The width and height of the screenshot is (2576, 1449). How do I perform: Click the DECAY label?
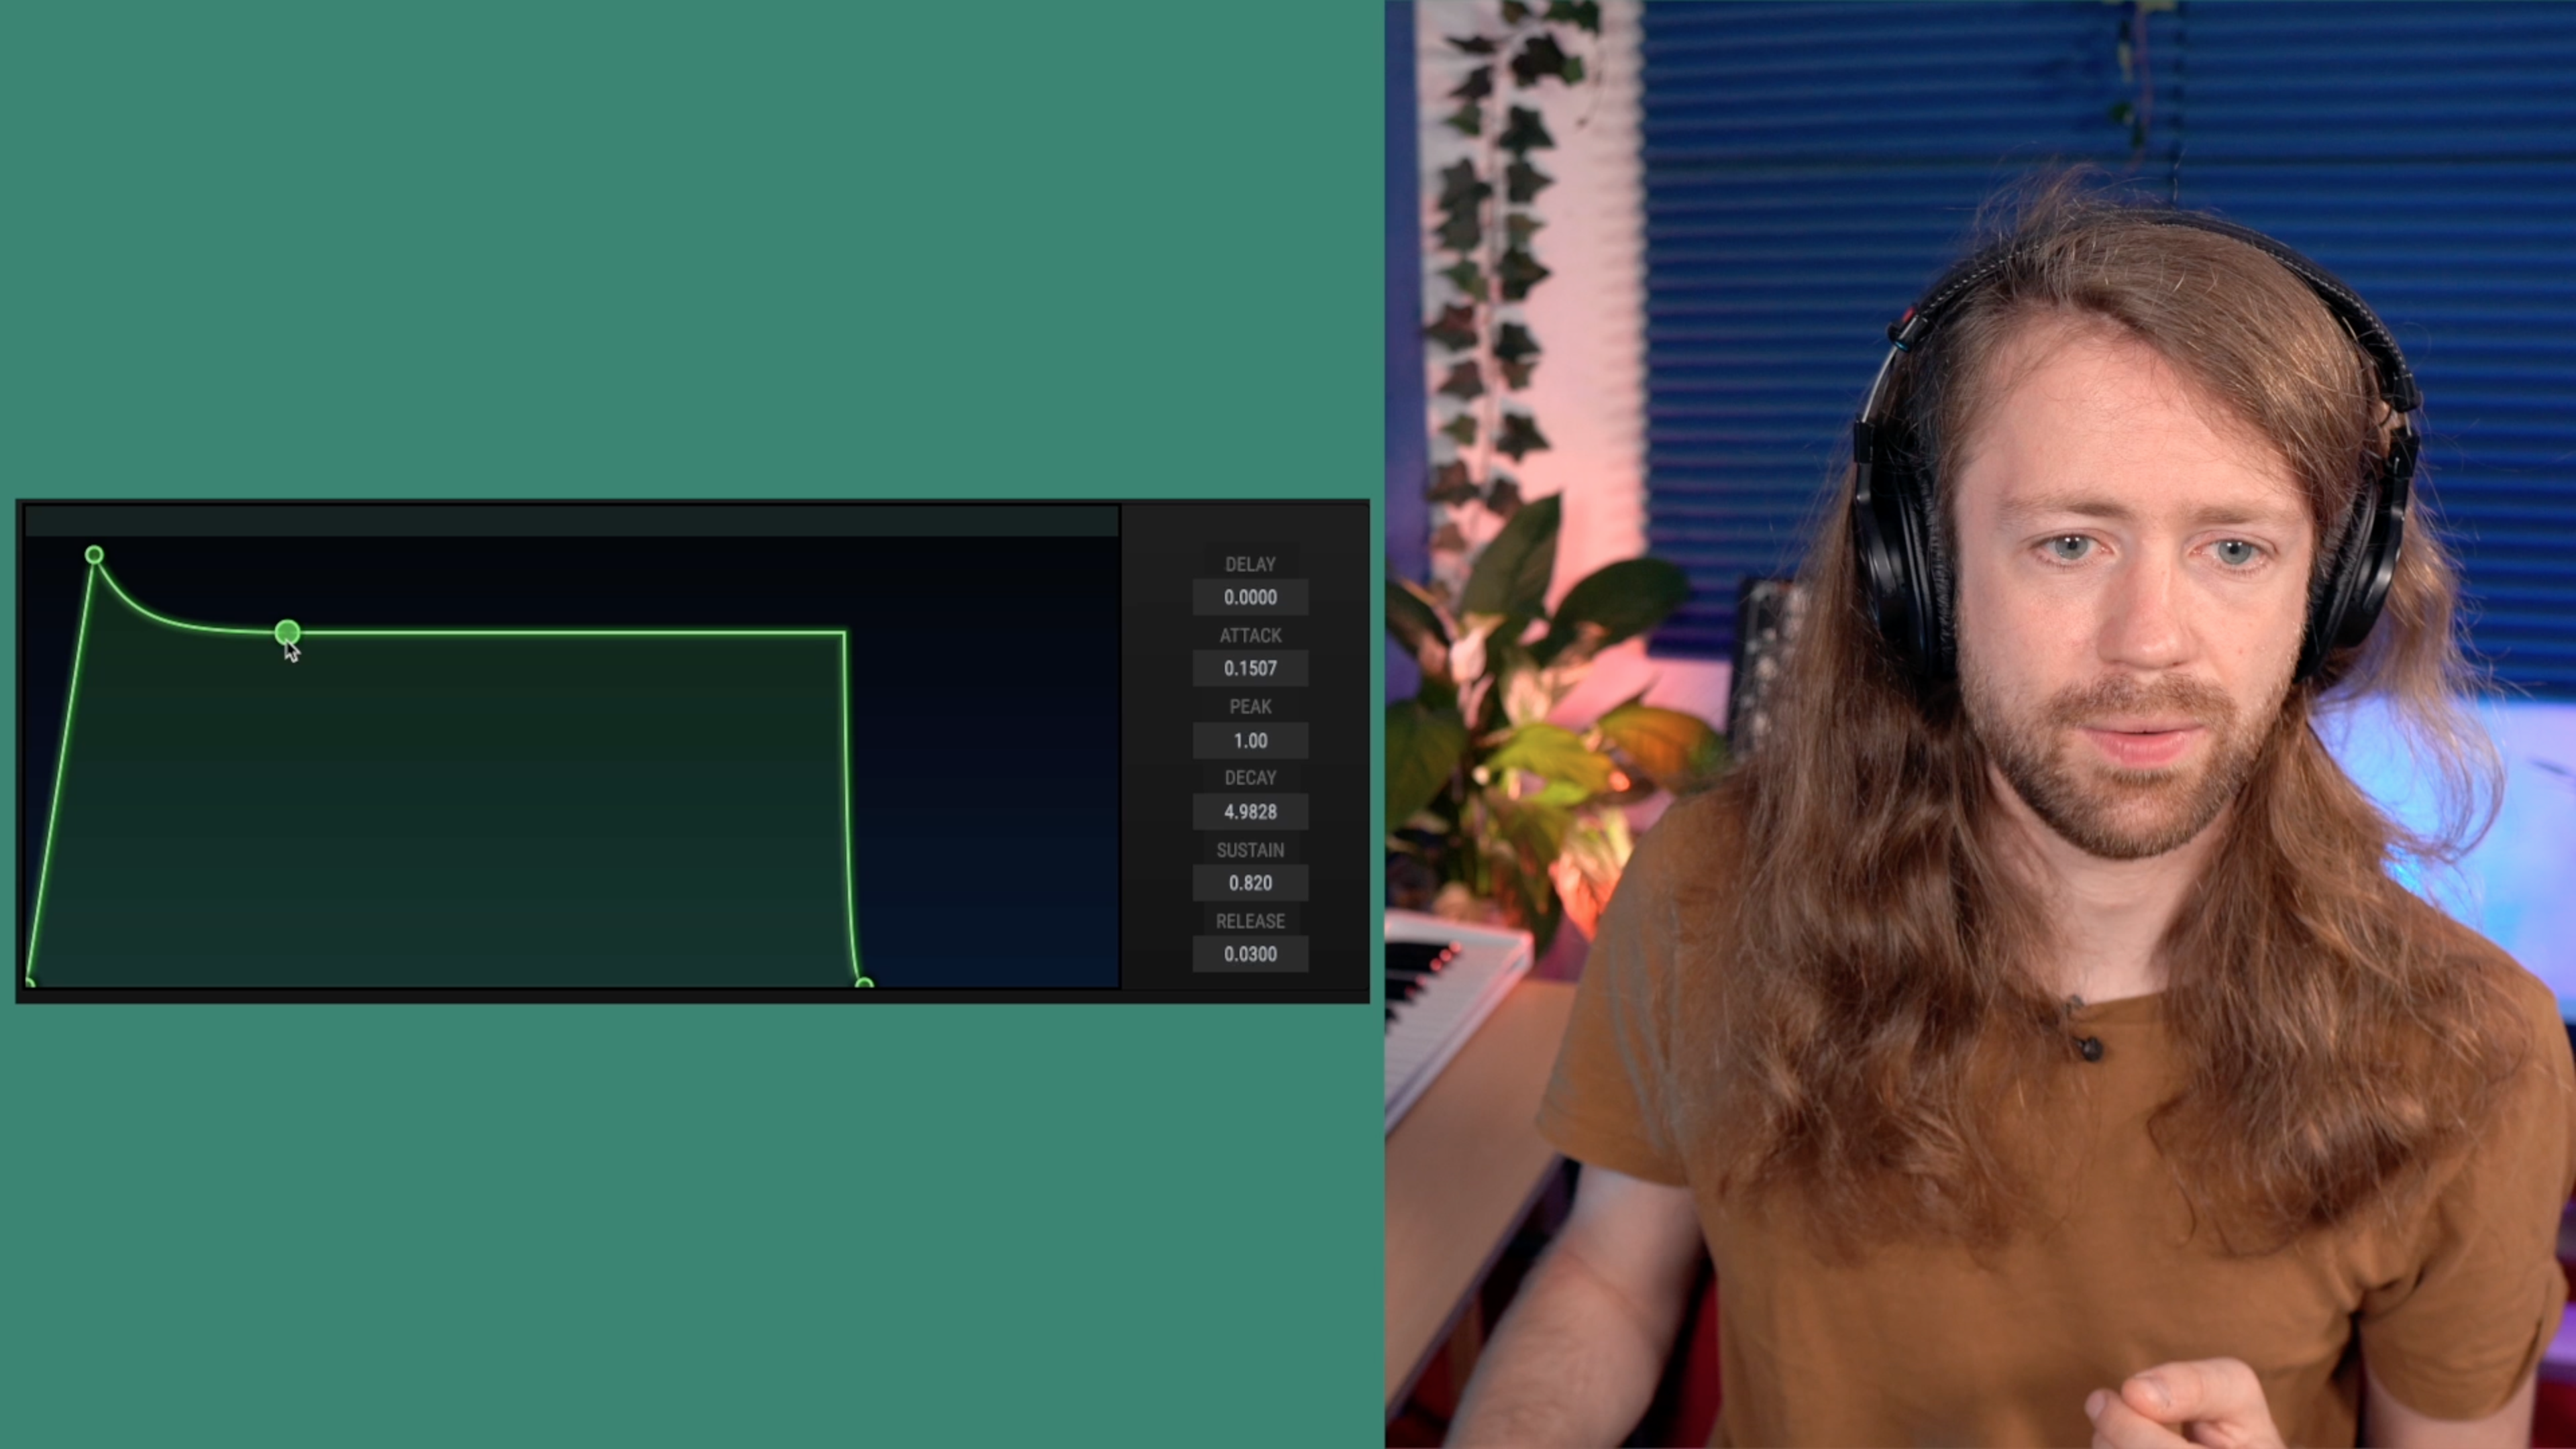1250,777
